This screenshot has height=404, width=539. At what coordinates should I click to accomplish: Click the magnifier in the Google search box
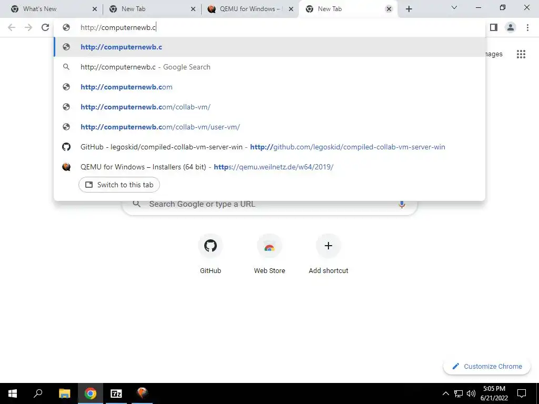click(x=137, y=204)
